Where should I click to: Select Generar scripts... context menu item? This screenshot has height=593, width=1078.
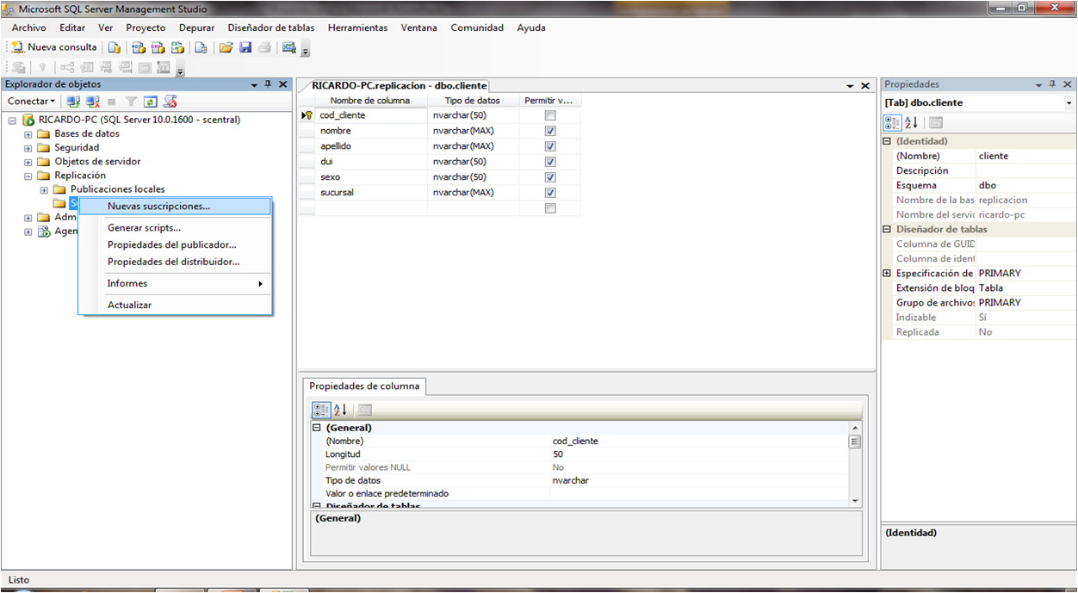pyautogui.click(x=175, y=228)
